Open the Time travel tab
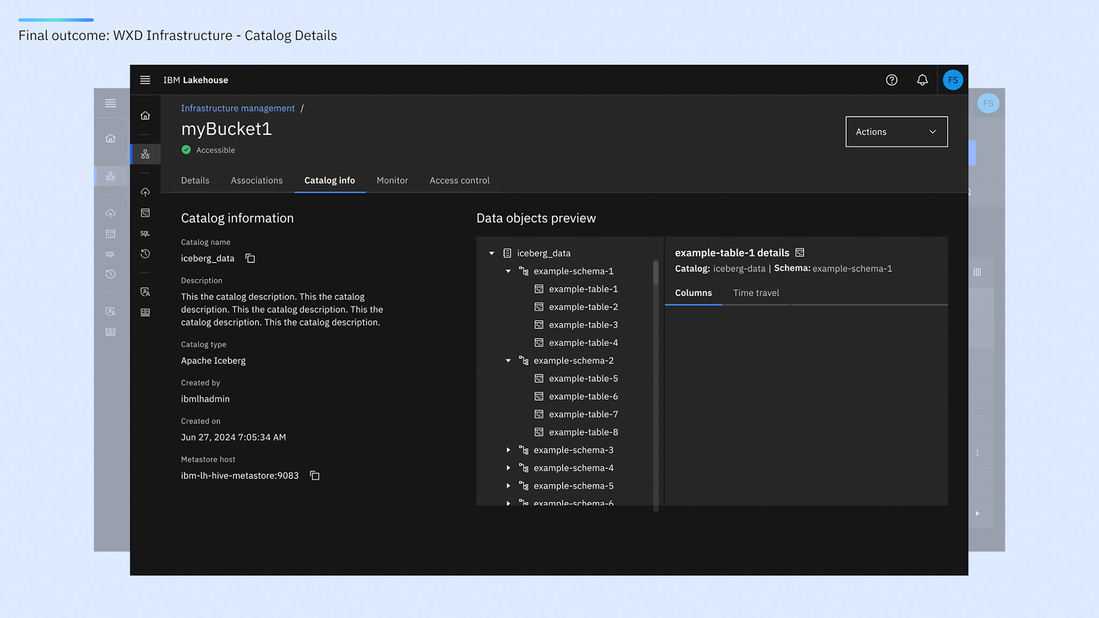Viewport: 1099px width, 618px height. 756,293
